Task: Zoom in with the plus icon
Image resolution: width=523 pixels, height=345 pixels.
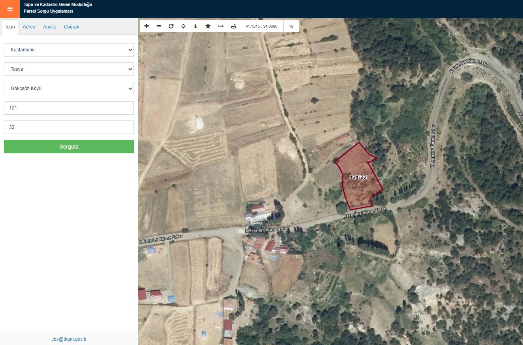Action: pyautogui.click(x=147, y=26)
